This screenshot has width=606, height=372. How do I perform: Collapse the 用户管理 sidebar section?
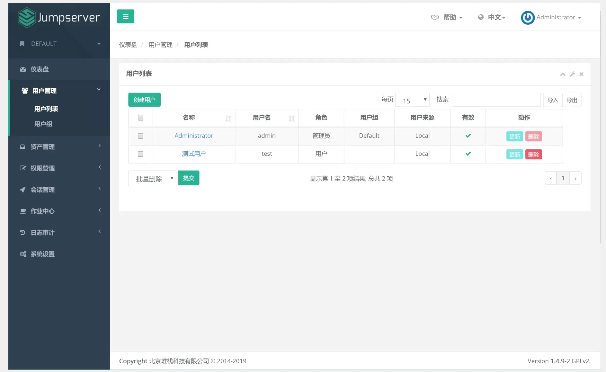99,90
